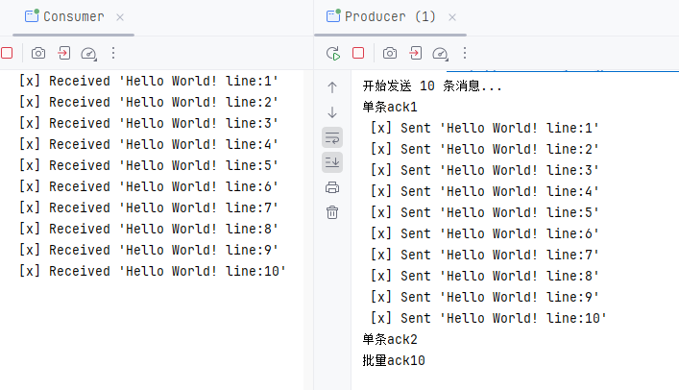679x390 pixels.
Task: Toggle soft-wrap in Producer console
Action: click(332, 137)
